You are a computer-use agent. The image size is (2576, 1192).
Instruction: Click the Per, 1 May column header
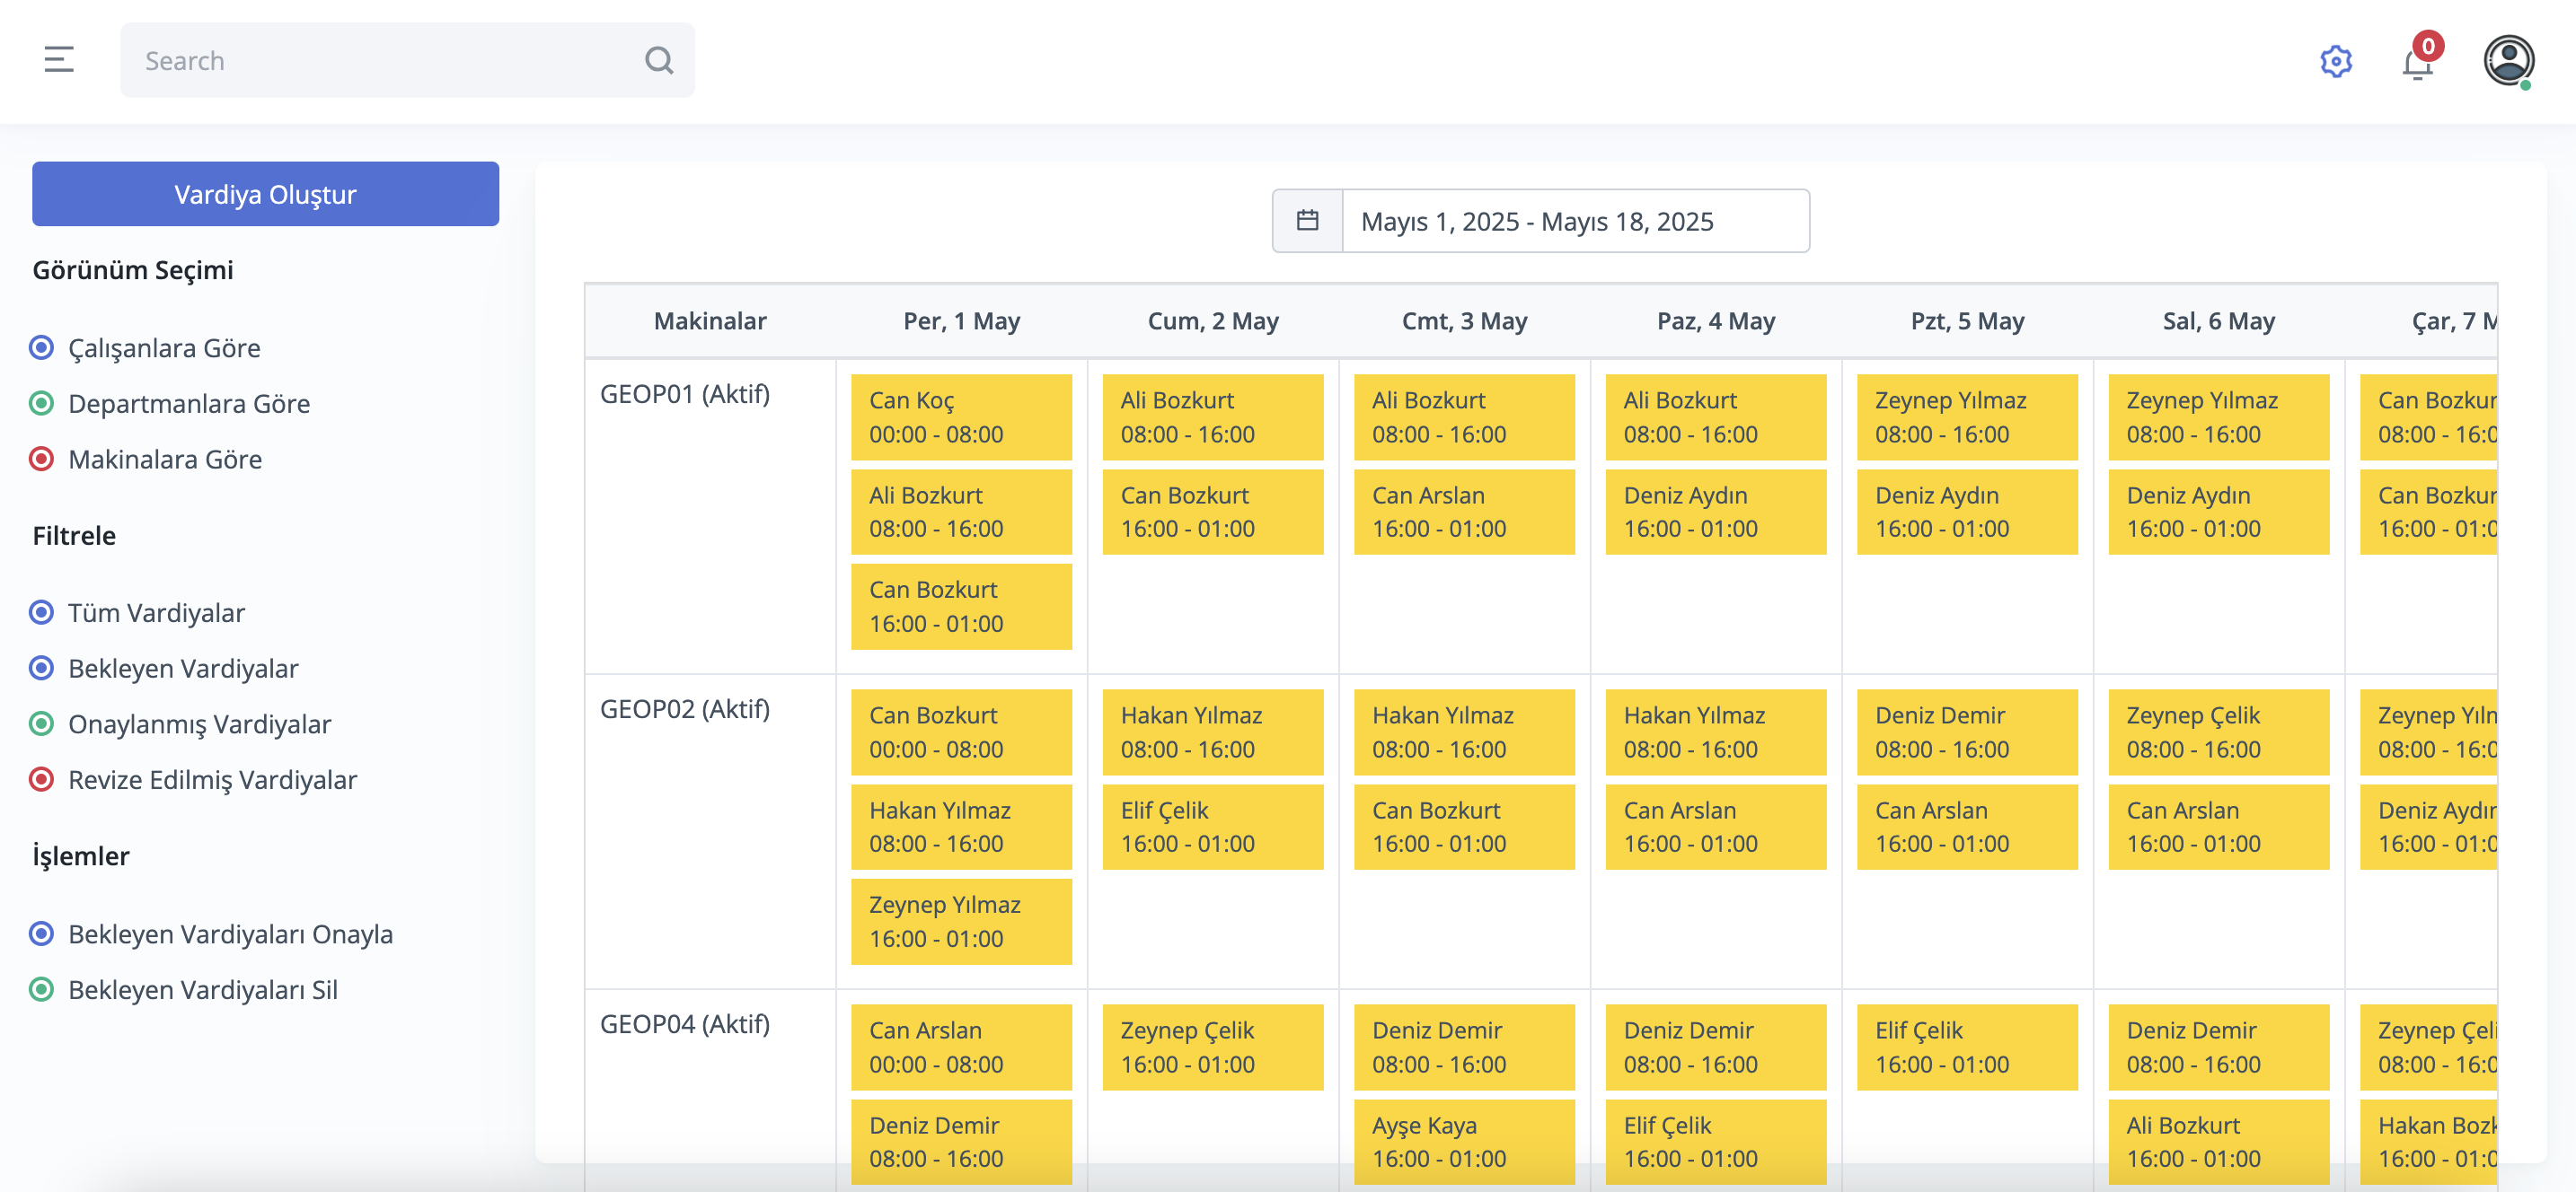click(961, 320)
